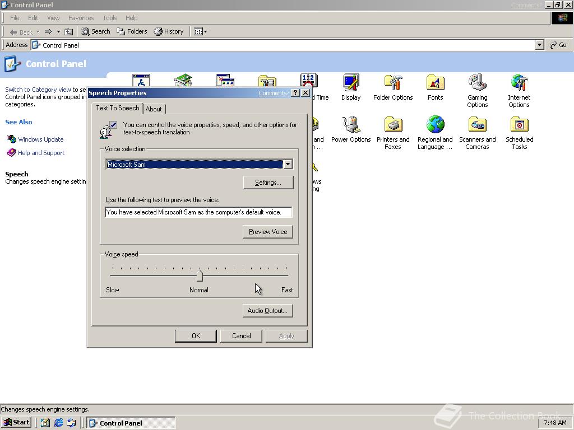Open the Forward button history dropdown arrow
Screen dimensions: 574x430
pos(58,32)
